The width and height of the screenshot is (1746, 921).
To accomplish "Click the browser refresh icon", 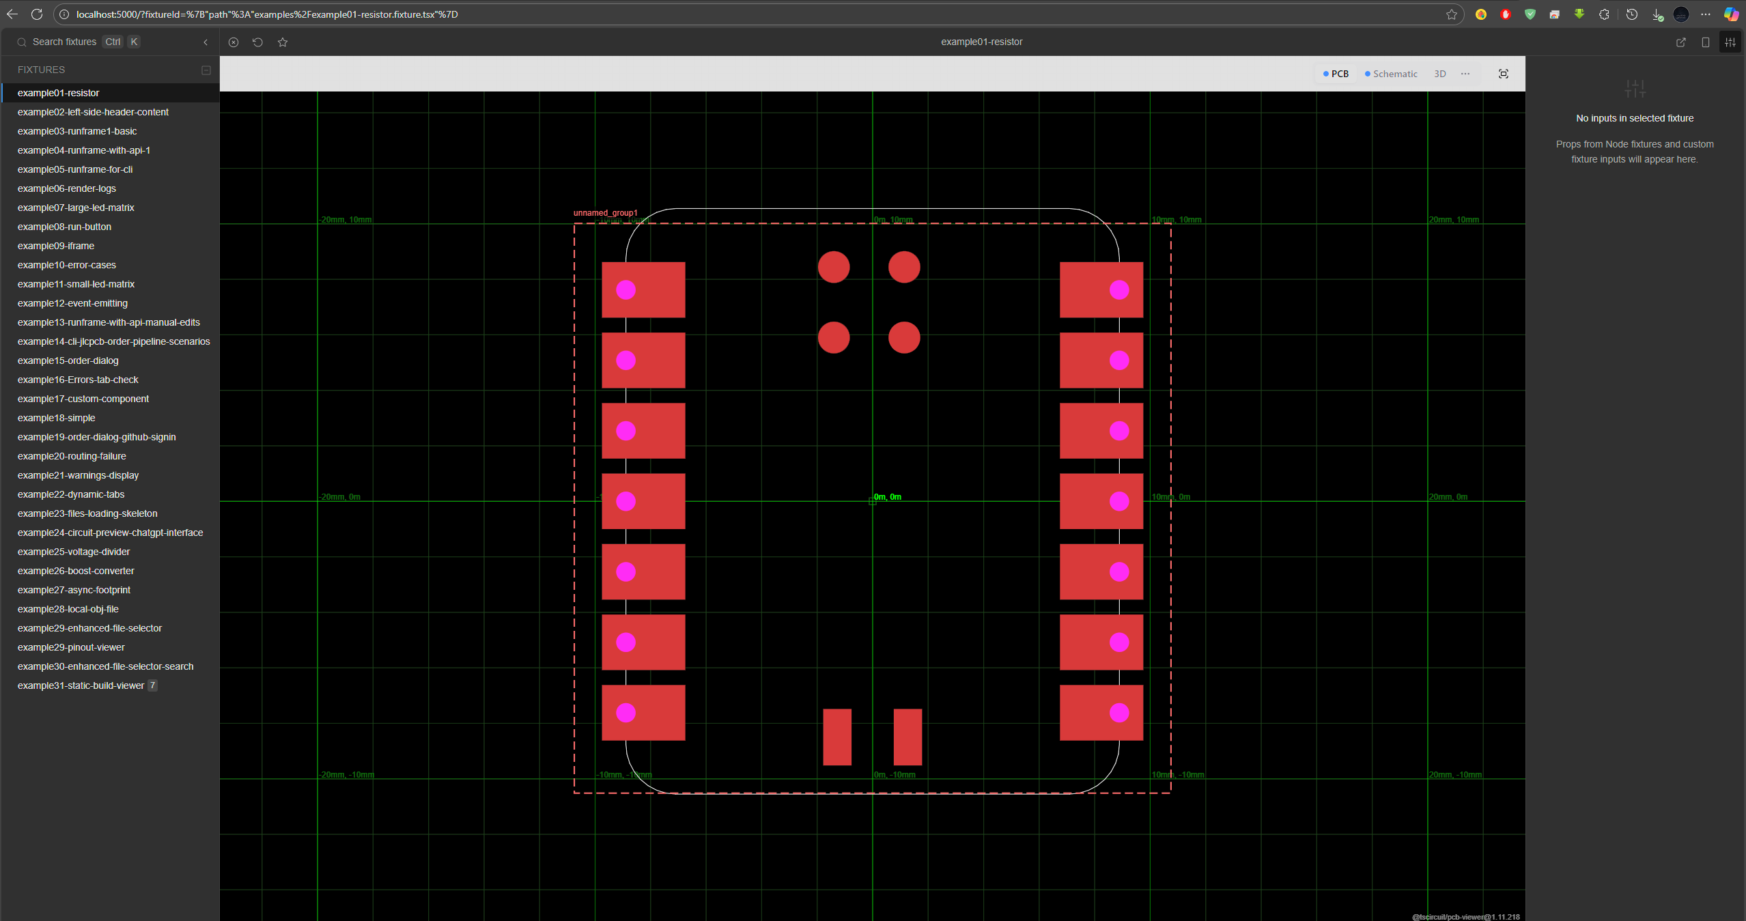I will pyautogui.click(x=37, y=14).
